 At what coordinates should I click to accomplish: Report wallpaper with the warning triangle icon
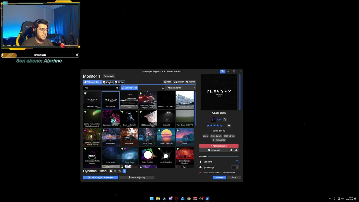tap(236, 150)
